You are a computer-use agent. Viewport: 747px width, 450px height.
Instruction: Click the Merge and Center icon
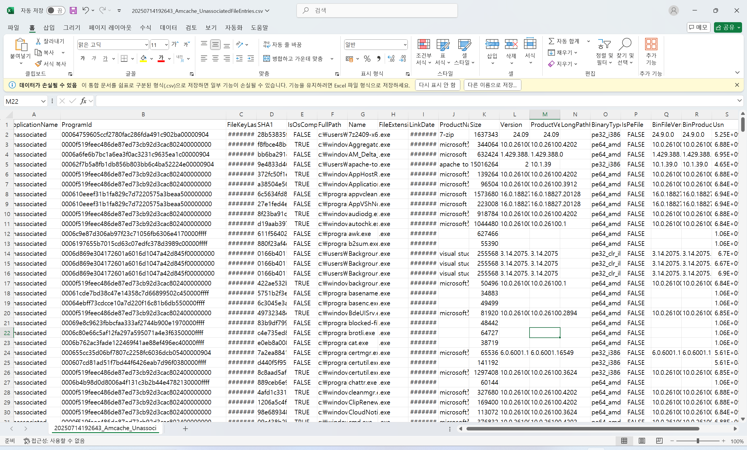click(x=267, y=58)
